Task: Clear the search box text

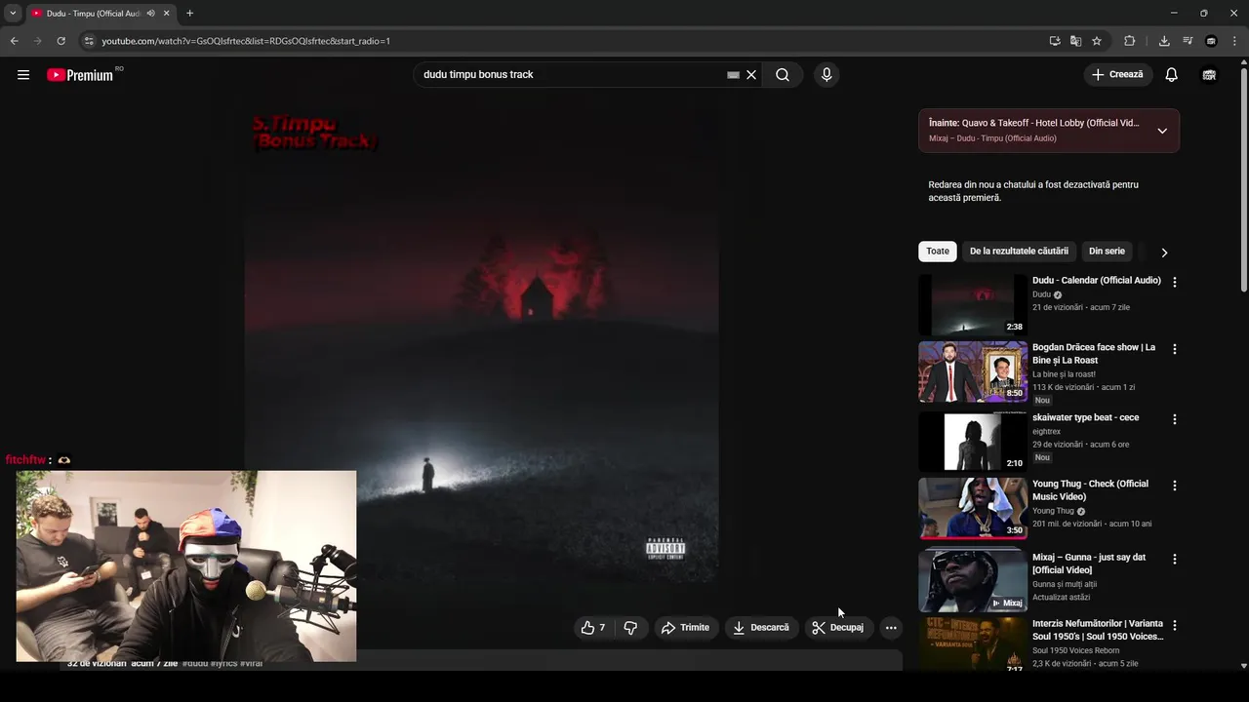Action: 751,75
